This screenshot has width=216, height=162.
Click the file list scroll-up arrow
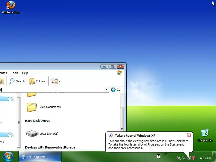(x=122, y=95)
